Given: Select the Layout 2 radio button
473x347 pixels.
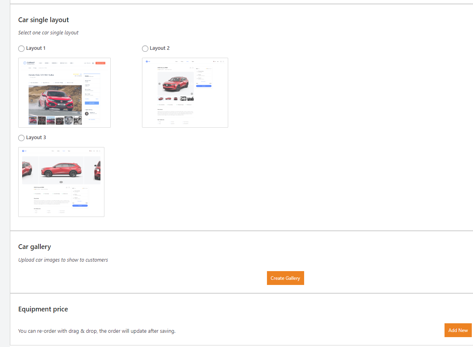Looking at the screenshot, I should tap(145, 49).
